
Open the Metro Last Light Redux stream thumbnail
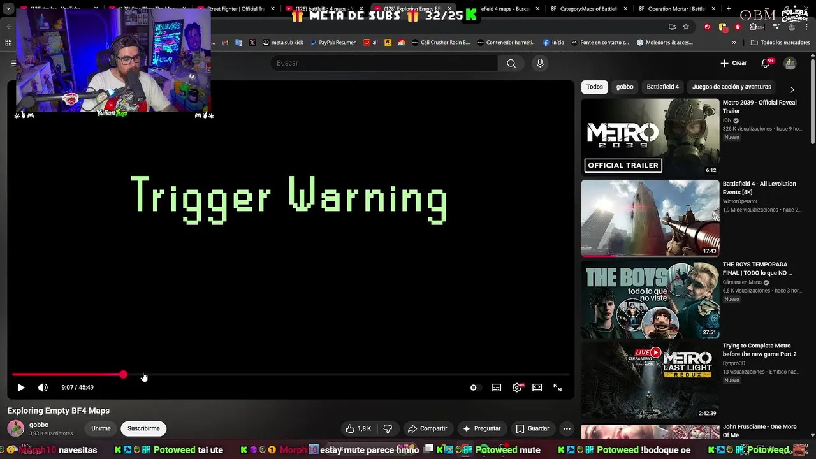[x=650, y=381]
